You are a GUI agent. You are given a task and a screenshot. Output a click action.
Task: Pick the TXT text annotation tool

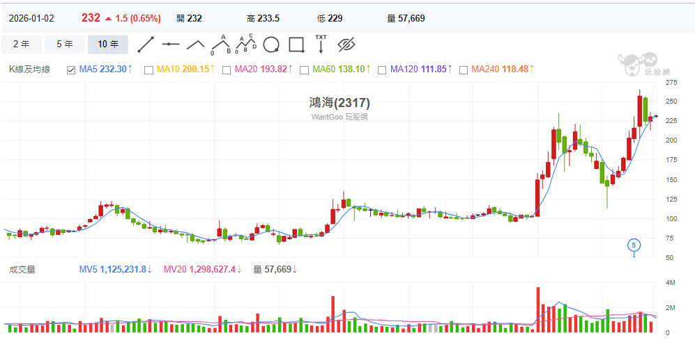[x=321, y=44]
